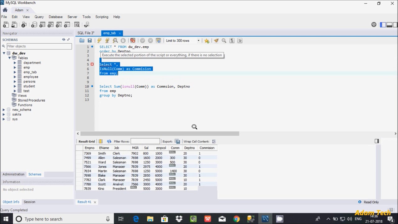Toggle wrap cell content in results
Screen dimensions: 398x224
tap(214, 141)
